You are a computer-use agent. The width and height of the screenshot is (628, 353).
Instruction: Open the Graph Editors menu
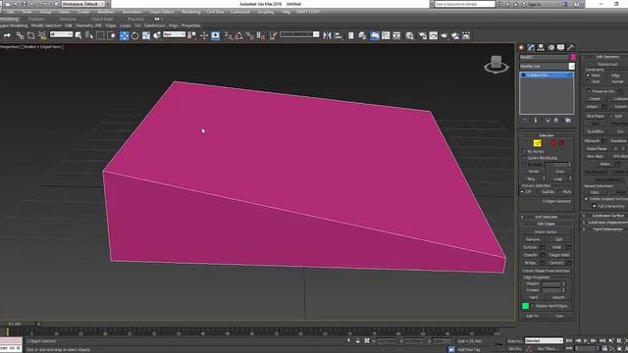point(161,12)
